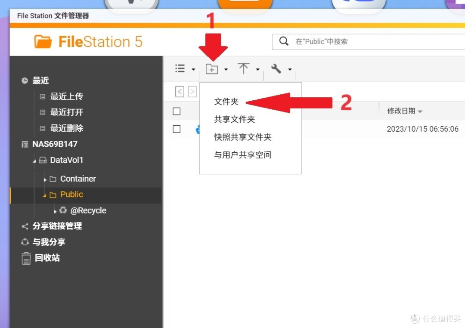
Task: Collapse the DataVol1 tree node
Action: [x=34, y=161]
